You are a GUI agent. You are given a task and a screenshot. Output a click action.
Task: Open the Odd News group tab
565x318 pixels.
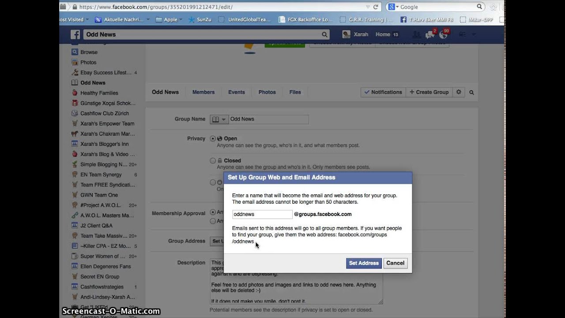click(166, 92)
